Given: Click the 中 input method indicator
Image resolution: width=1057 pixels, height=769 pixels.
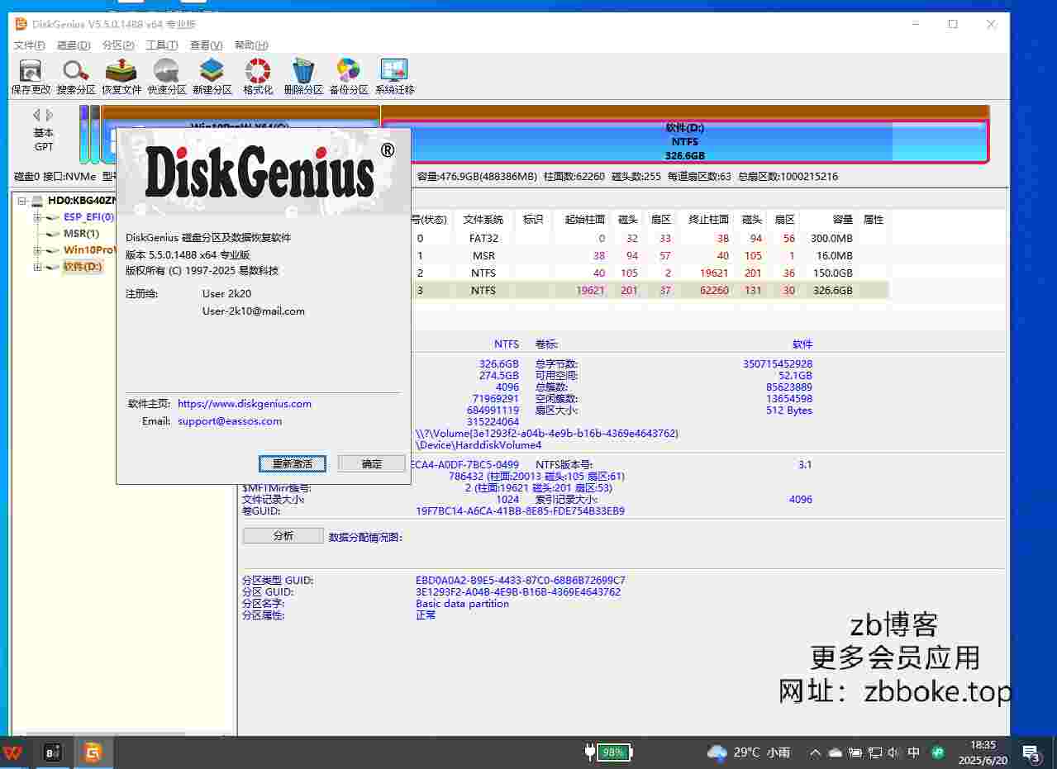Looking at the screenshot, I should [914, 752].
